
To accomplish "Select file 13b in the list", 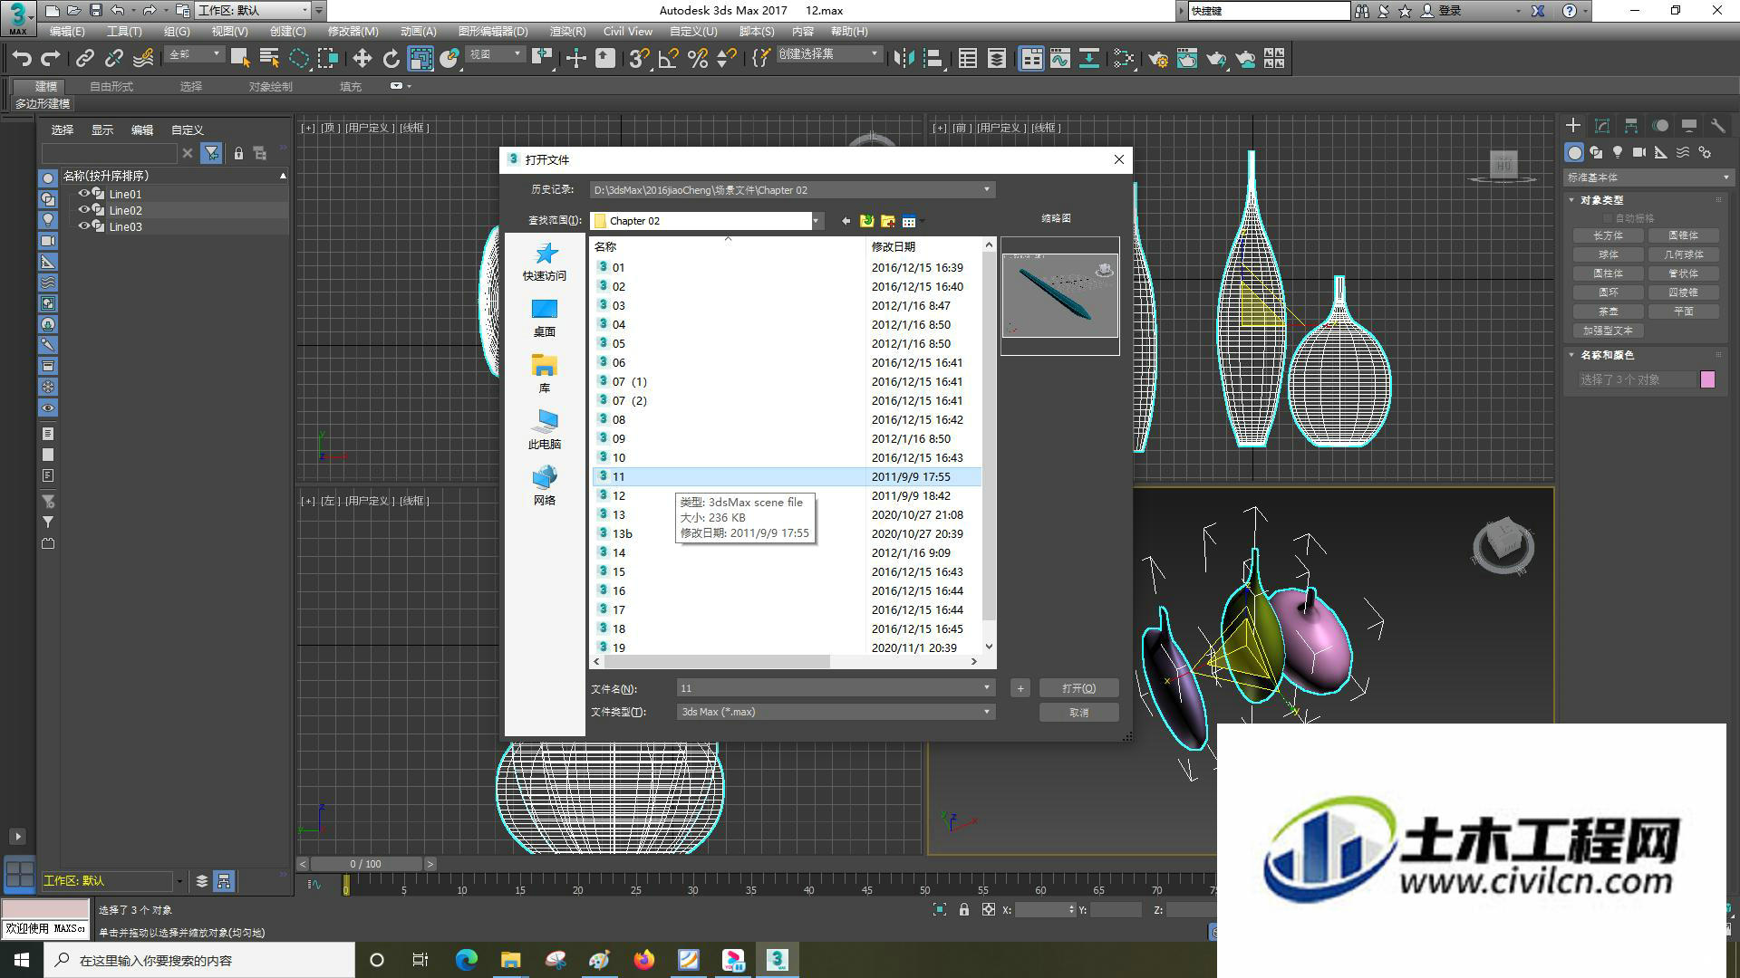I will point(786,533).
